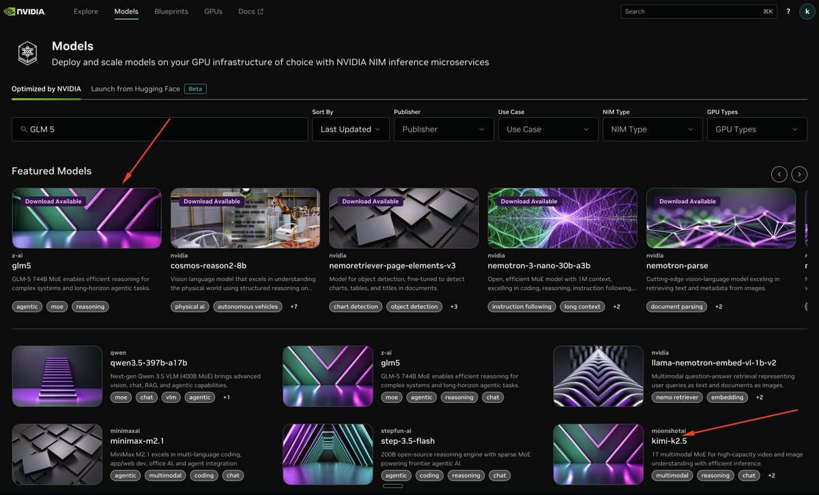Click Download Available badge on cosmos-reason2-8b

click(x=212, y=201)
